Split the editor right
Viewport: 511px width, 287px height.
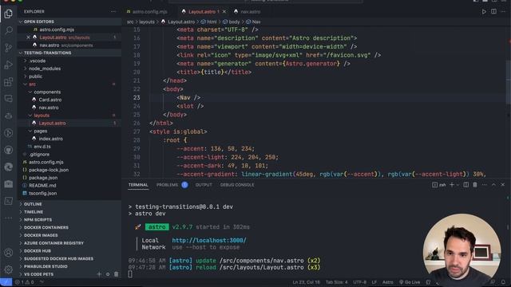pos(493,12)
